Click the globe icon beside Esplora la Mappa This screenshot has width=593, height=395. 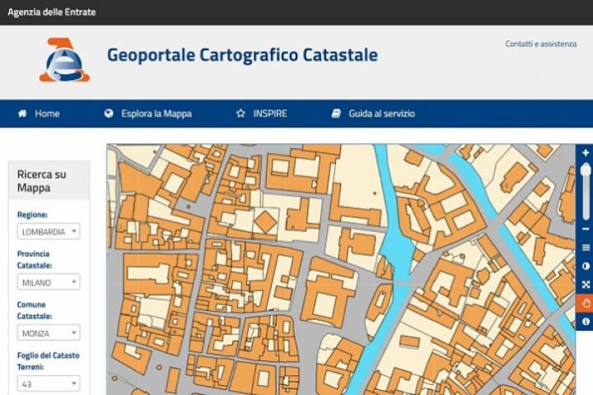click(x=109, y=114)
